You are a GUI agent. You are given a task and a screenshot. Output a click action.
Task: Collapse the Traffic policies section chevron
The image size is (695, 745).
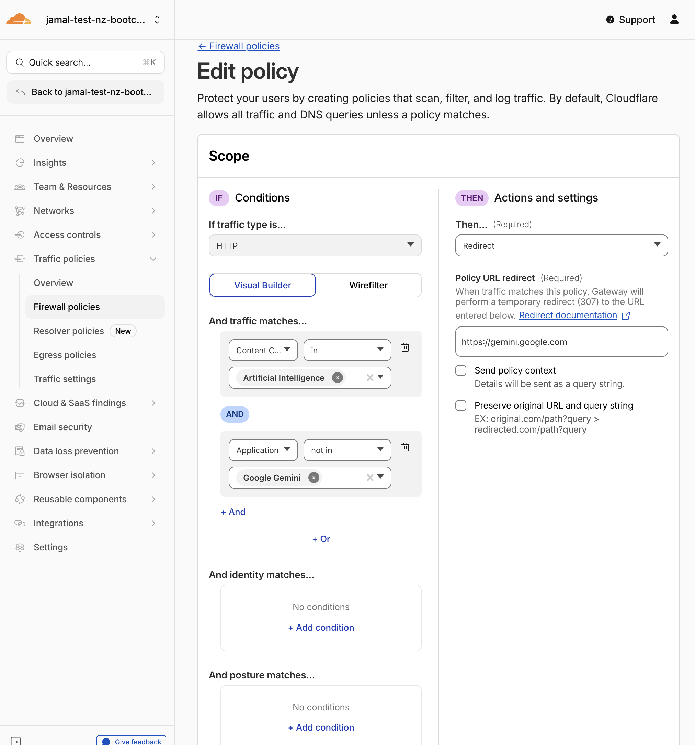click(153, 259)
